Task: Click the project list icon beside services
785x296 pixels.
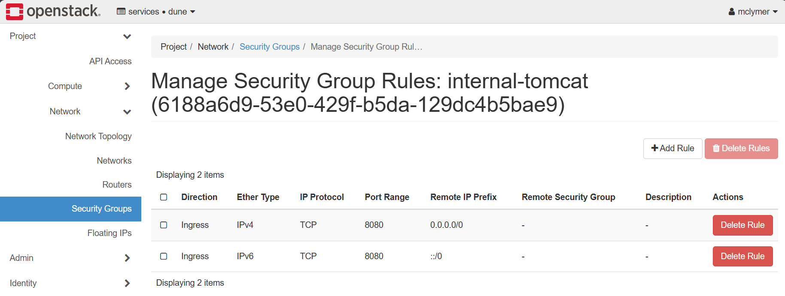Action: pyautogui.click(x=121, y=12)
